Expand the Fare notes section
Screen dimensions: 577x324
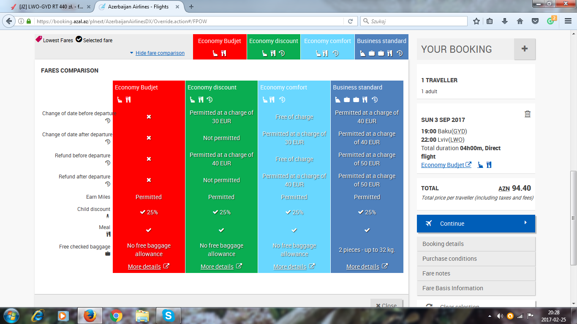476,273
